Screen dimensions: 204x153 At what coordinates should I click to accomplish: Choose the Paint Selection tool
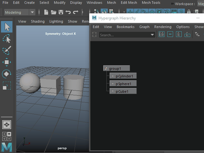[7, 50]
